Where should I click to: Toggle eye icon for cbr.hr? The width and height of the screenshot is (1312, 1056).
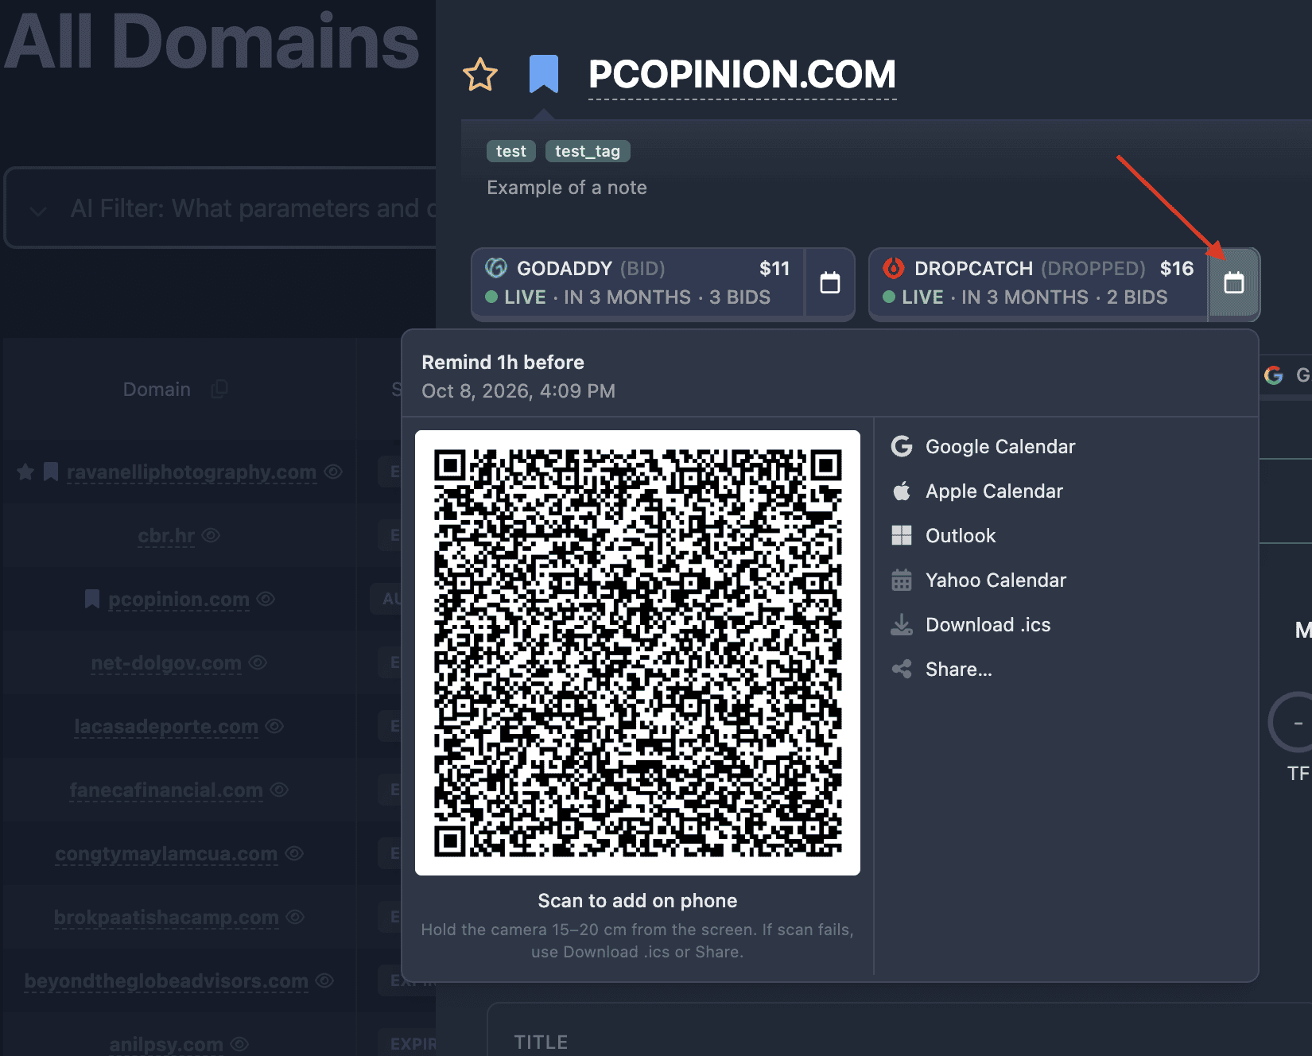(x=211, y=535)
